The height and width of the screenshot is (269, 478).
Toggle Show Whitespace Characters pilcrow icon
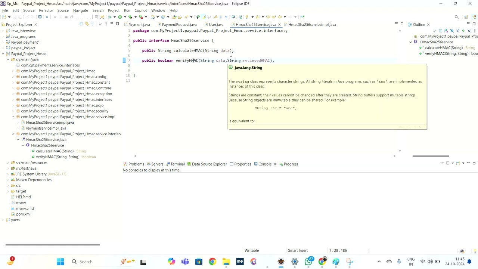tap(226, 17)
